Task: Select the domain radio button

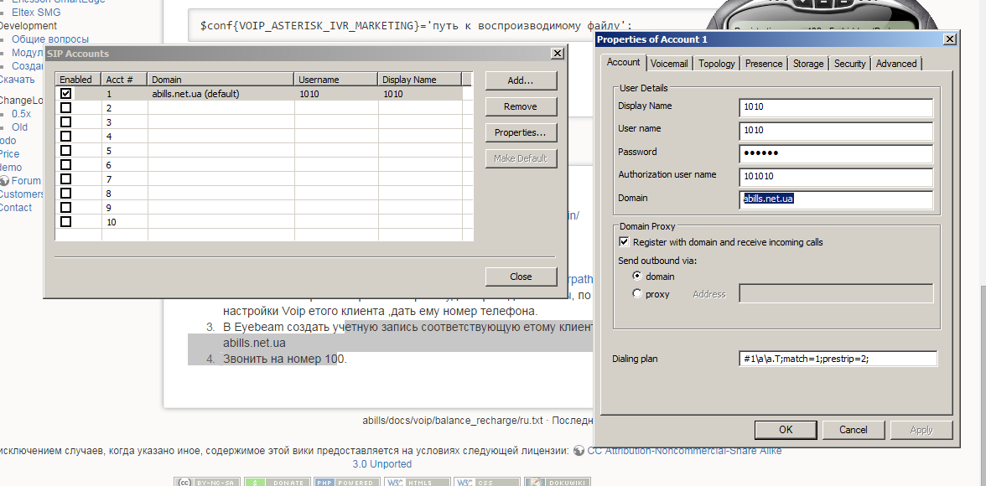Action: [x=637, y=277]
